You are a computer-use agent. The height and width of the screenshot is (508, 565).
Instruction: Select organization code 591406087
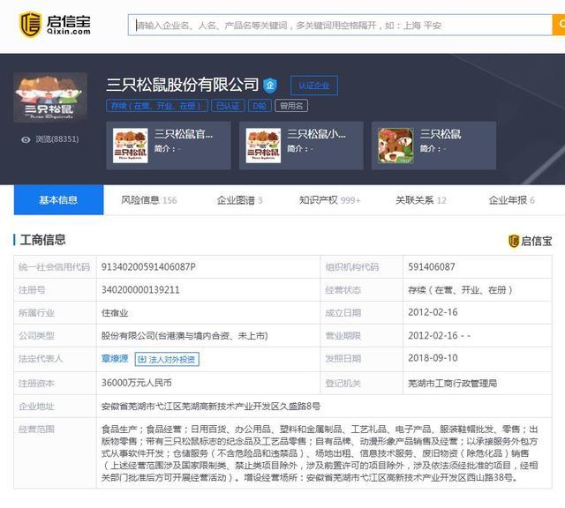[x=432, y=266]
